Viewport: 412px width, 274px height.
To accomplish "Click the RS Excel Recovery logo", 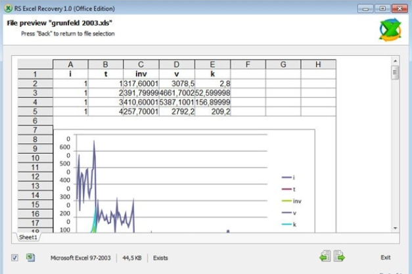I will [x=390, y=30].
